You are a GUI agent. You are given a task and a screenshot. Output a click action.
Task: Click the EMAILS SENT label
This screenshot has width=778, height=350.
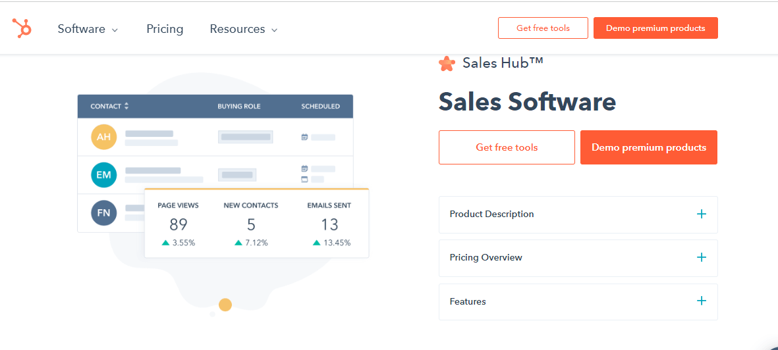pyautogui.click(x=329, y=205)
